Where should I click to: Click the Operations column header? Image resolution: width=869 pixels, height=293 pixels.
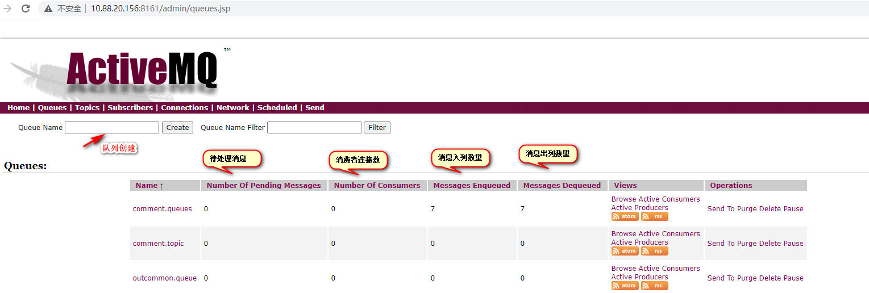coord(731,186)
